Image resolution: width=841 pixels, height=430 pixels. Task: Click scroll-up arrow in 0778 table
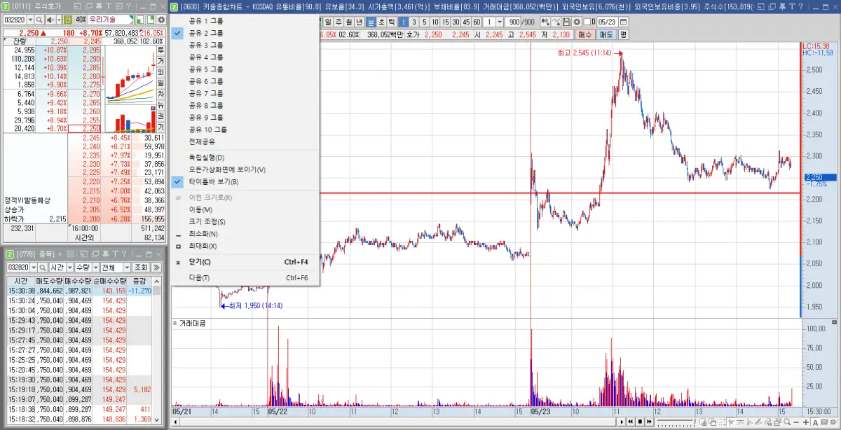coord(156,282)
